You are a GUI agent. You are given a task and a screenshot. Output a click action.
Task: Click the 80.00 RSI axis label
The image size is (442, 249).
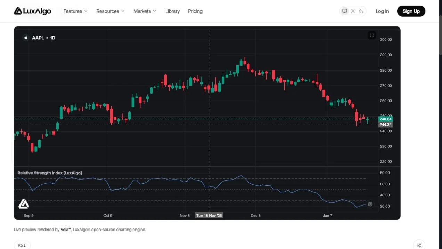tap(385, 173)
